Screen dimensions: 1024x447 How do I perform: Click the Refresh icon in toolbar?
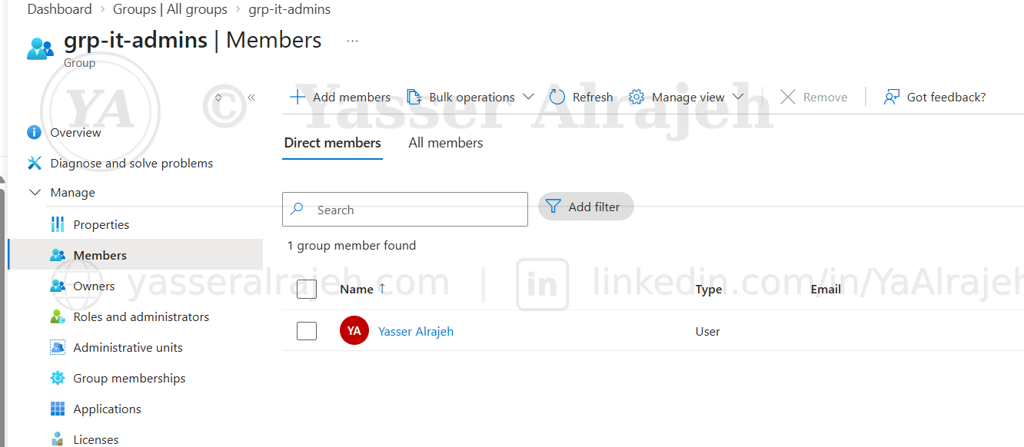point(557,97)
